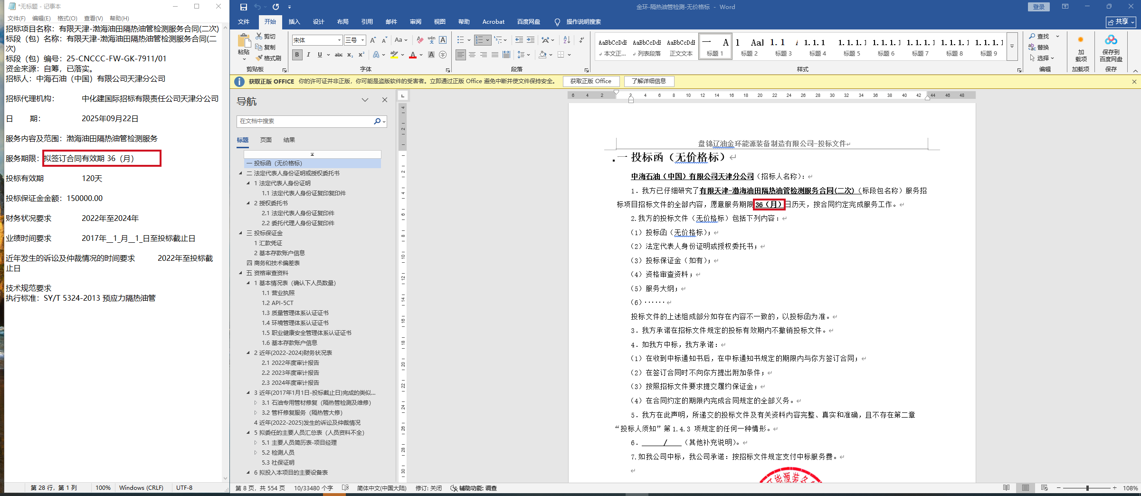
Task: Click the Format Painter (格式刷) icon
Action: pos(259,58)
